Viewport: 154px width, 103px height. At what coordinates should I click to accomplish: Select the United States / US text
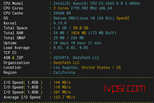click(101, 67)
